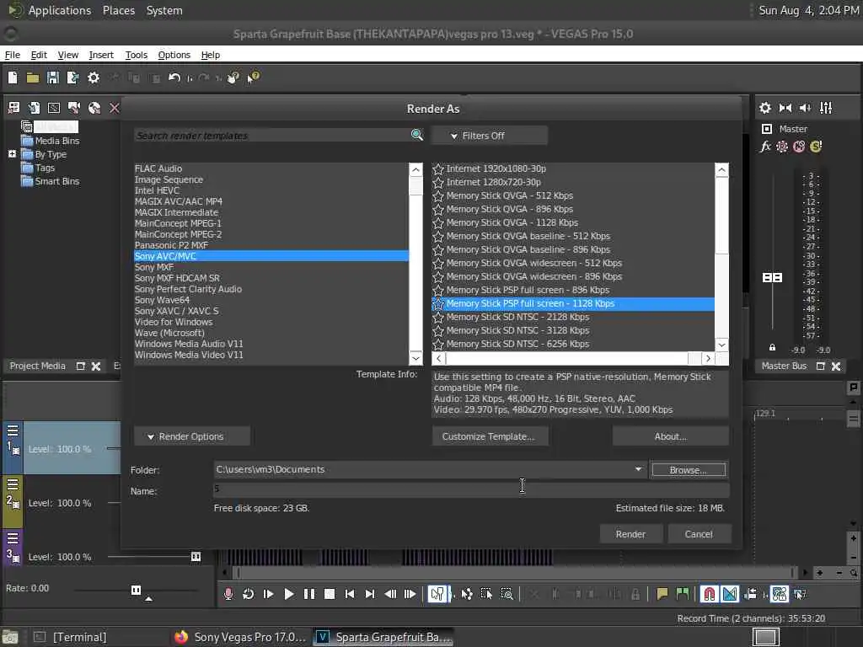Open Master Bus audio properties gear
This screenshot has width=863, height=647.
[765, 108]
